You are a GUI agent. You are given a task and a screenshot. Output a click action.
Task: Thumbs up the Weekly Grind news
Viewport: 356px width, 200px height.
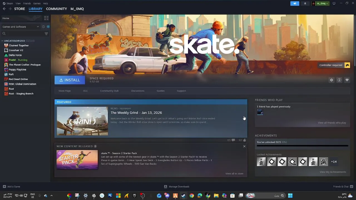pyautogui.click(x=244, y=140)
